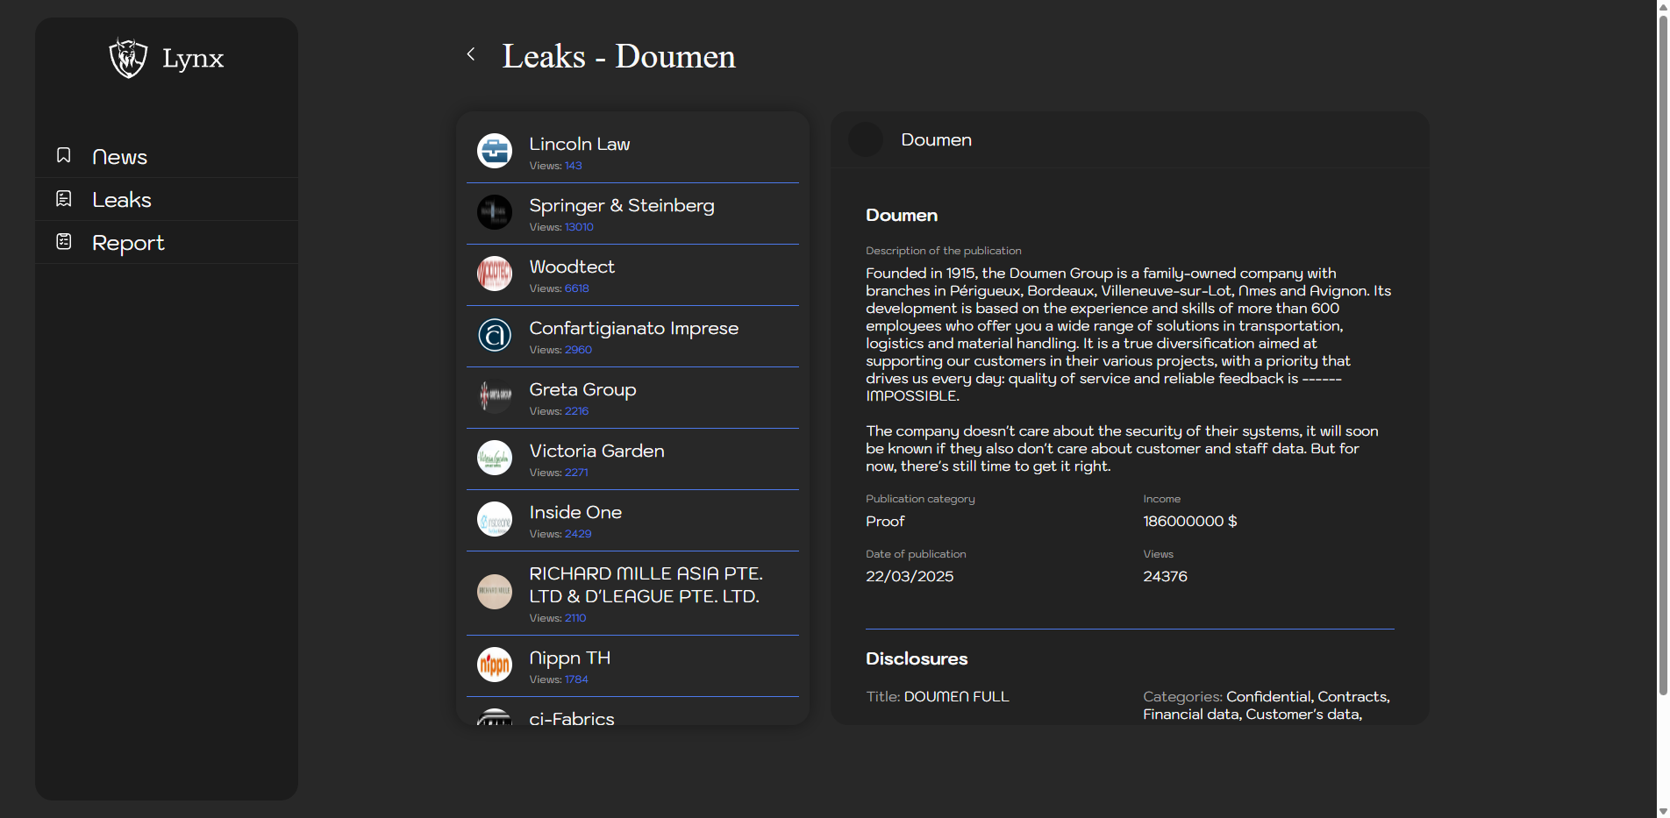
Task: Open the Leaks menu item
Action: point(122,200)
